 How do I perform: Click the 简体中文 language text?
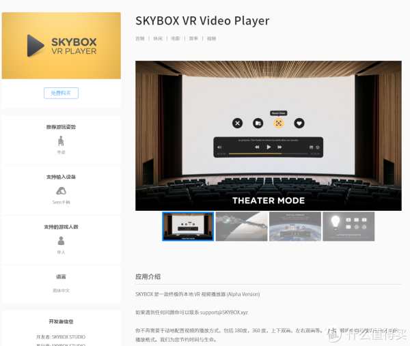(61, 291)
